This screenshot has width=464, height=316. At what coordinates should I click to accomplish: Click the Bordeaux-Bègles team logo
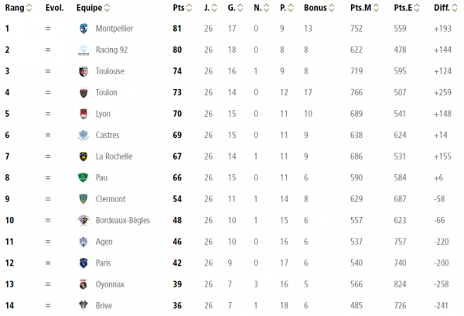pyautogui.click(x=84, y=220)
